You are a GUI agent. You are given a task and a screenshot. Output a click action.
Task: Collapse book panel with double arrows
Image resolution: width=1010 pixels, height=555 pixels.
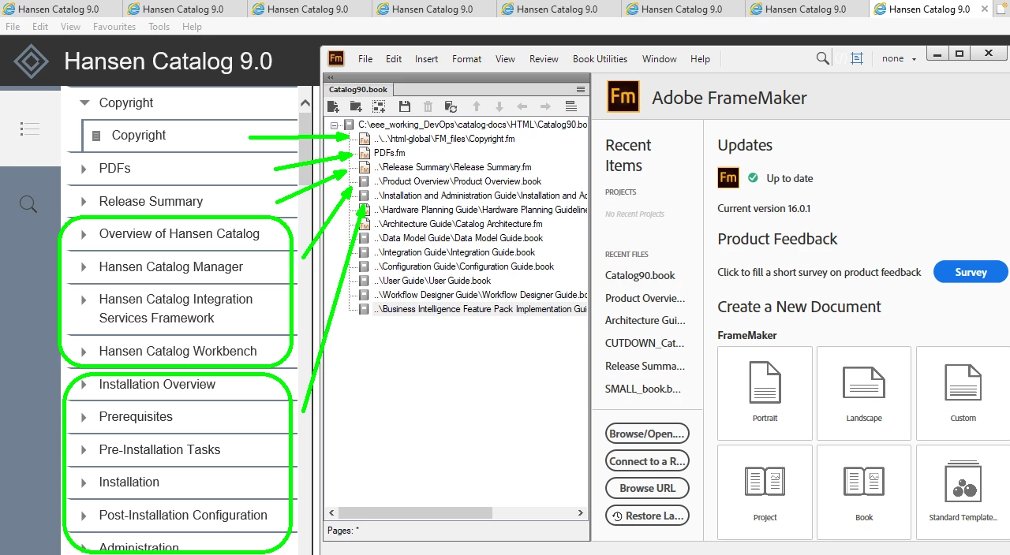point(331,78)
